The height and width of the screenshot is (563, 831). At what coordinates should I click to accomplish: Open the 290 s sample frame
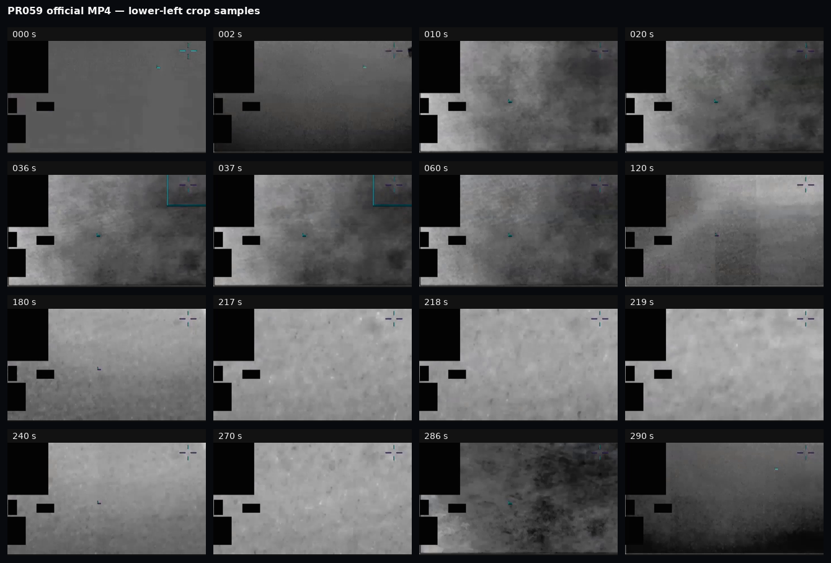coord(724,499)
